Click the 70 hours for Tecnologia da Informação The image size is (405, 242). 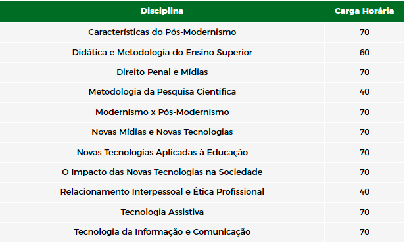(364, 232)
